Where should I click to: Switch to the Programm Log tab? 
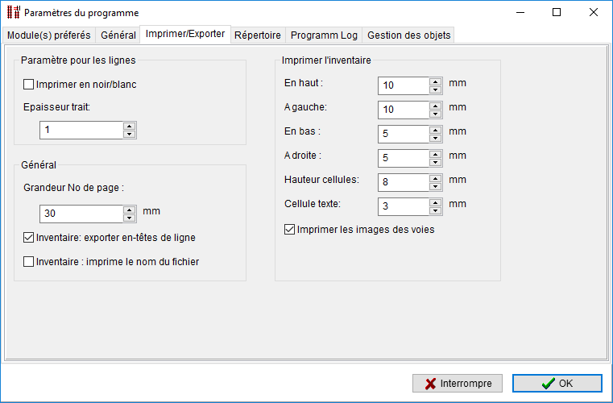click(x=324, y=35)
